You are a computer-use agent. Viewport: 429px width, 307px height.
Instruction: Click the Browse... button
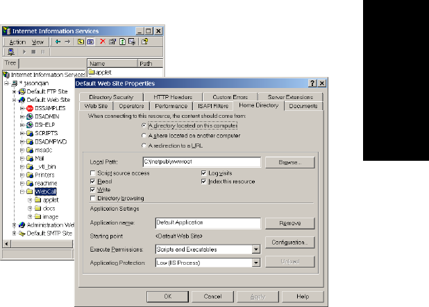[290, 163]
